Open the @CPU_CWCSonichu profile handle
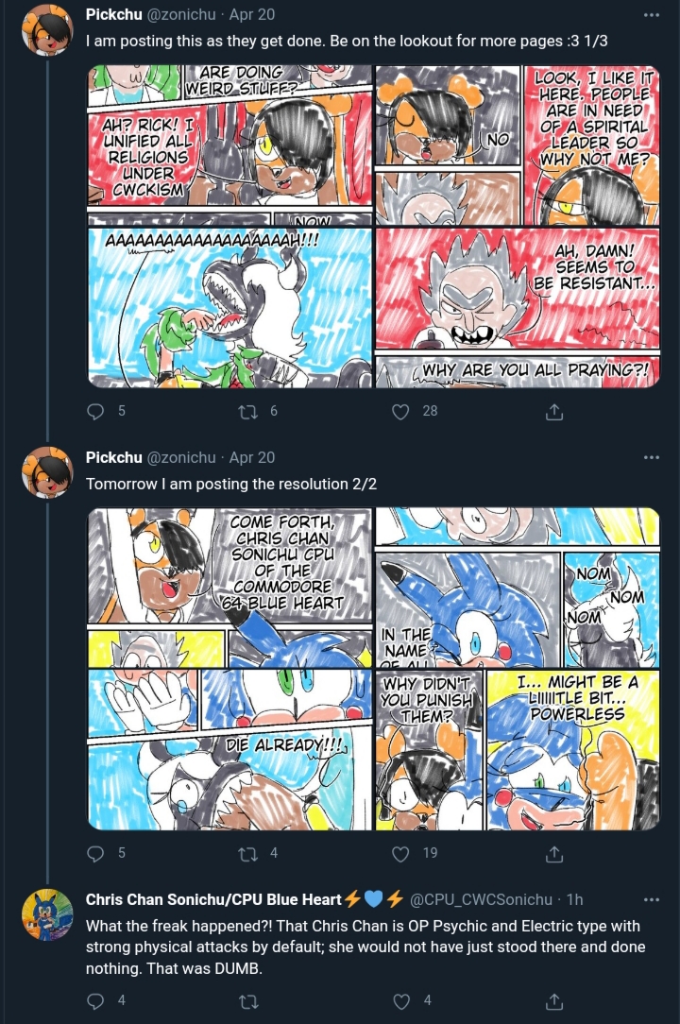Image resolution: width=680 pixels, height=1024 pixels. point(481,899)
